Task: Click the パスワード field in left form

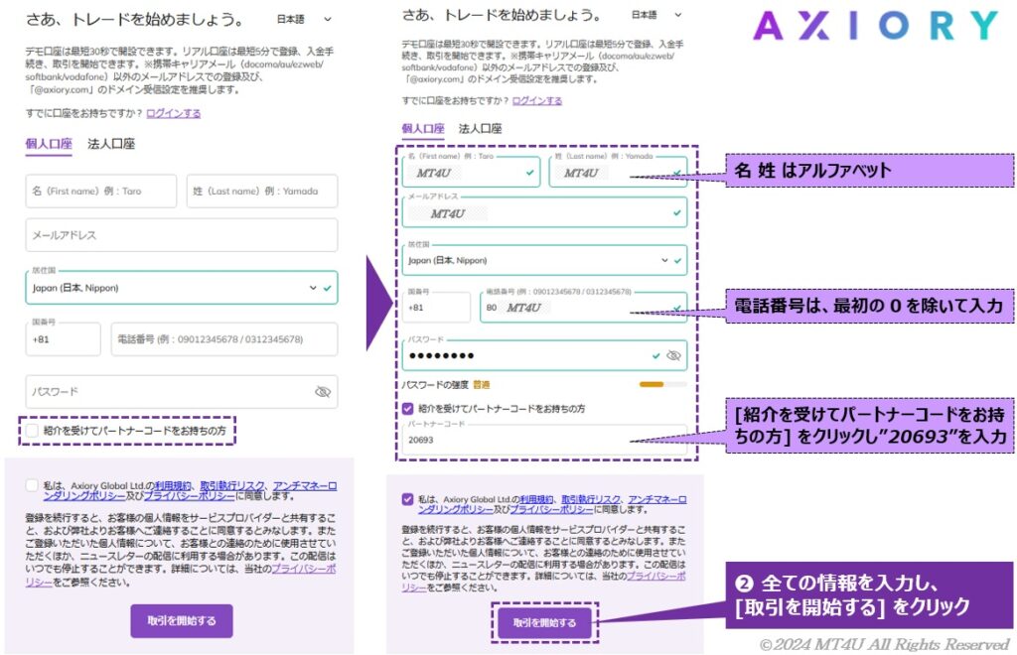Action: pos(182,391)
